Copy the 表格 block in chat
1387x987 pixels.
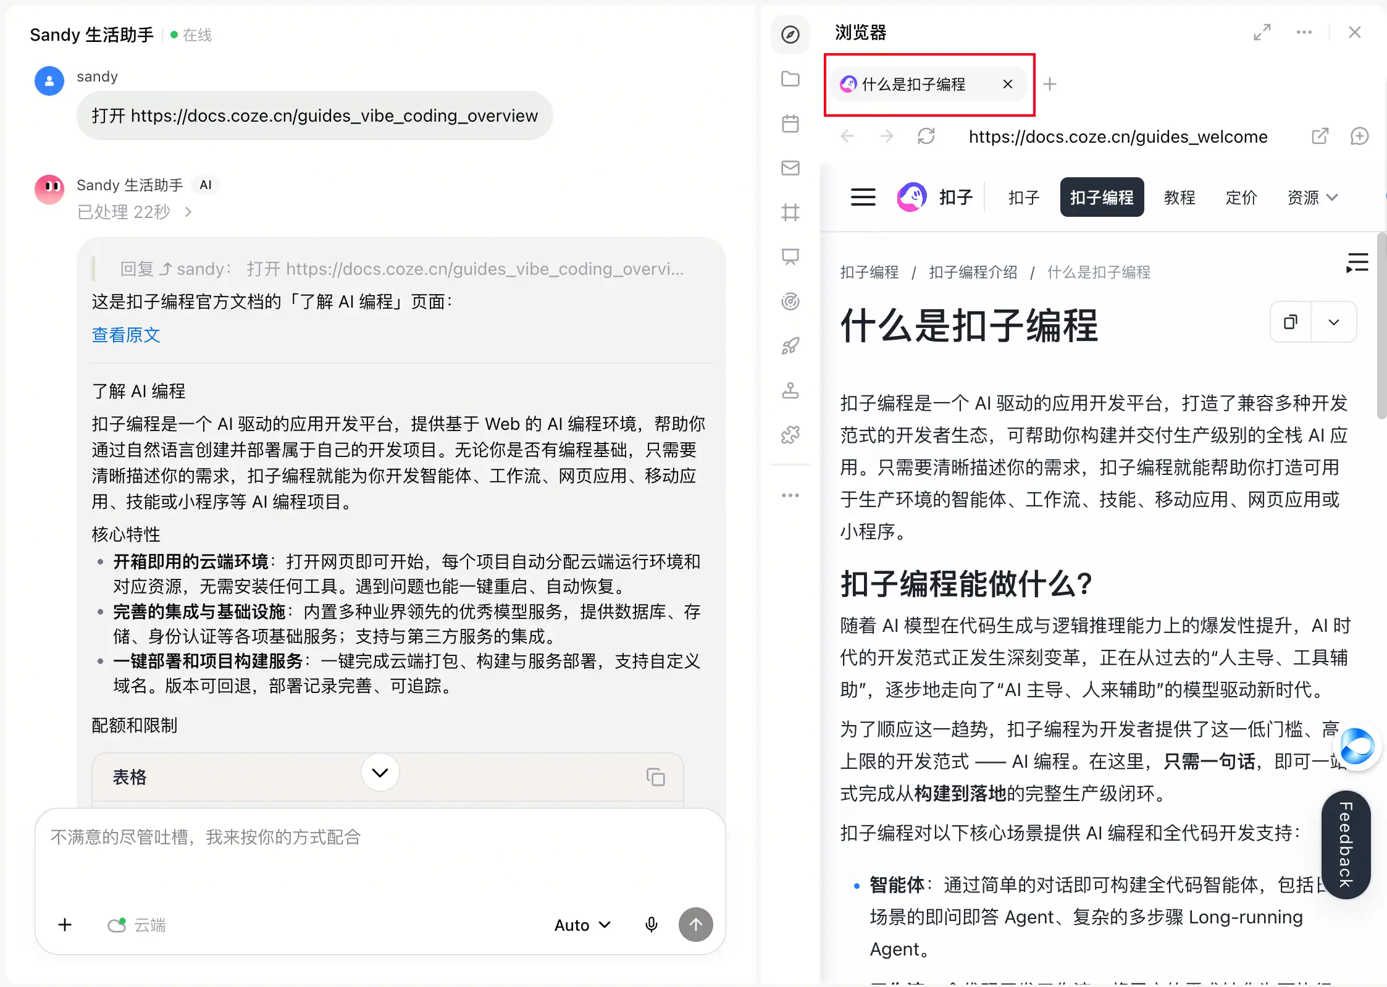coord(655,776)
